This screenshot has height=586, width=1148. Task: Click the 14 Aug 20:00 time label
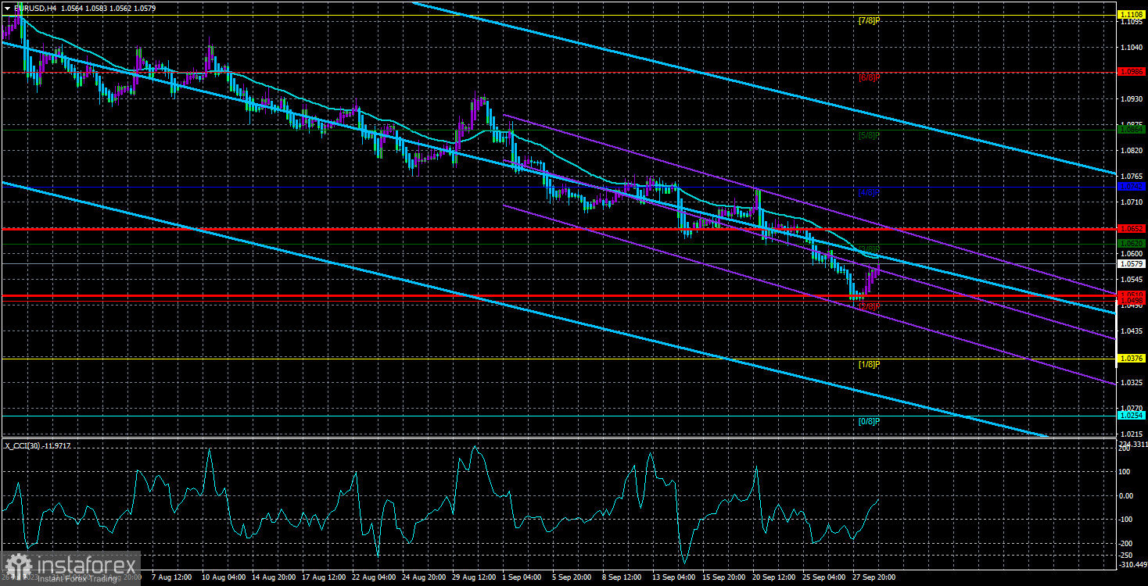tap(273, 577)
